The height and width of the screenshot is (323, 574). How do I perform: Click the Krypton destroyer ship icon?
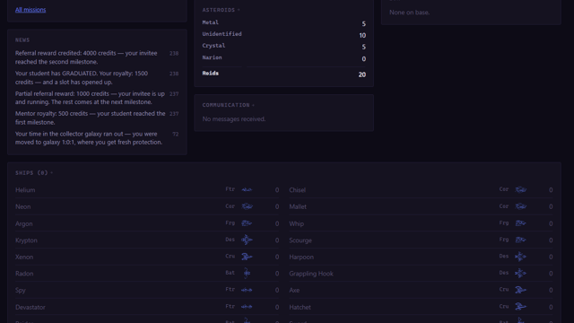tap(247, 240)
